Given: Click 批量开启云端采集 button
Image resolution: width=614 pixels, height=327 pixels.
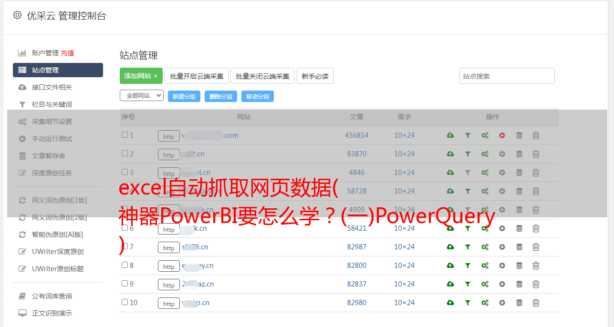Looking at the screenshot, I should point(197,76).
